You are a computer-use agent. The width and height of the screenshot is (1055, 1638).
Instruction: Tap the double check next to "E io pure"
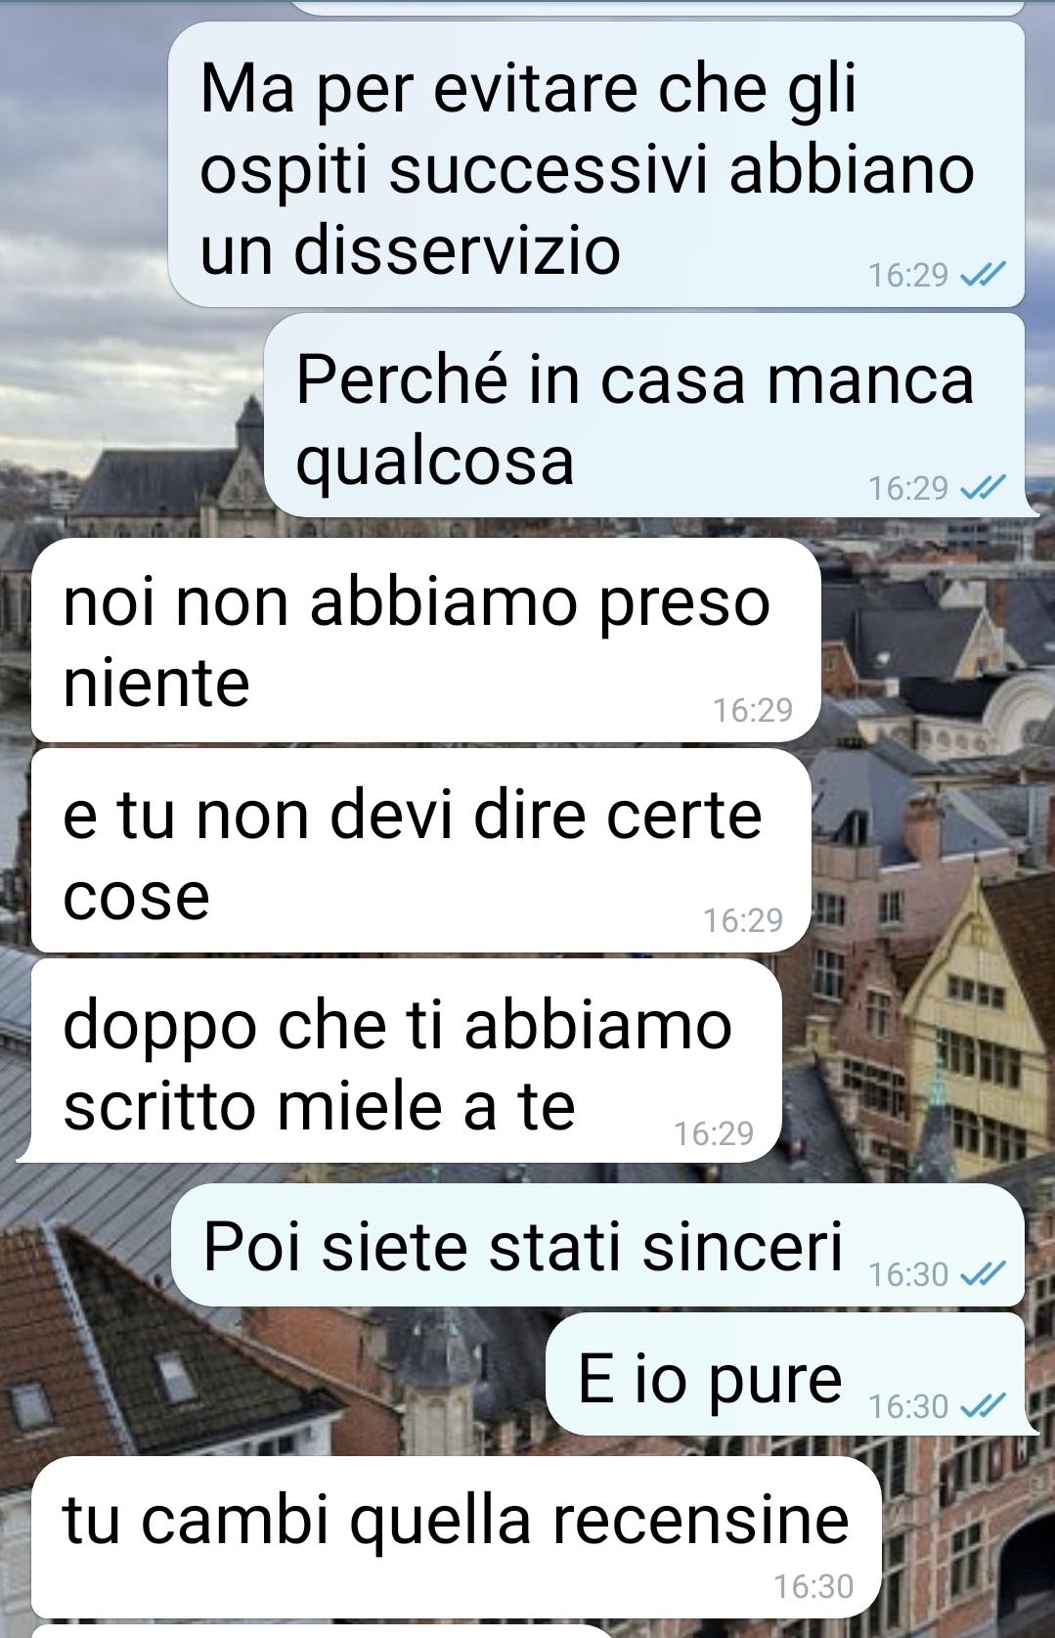pyautogui.click(x=983, y=1406)
